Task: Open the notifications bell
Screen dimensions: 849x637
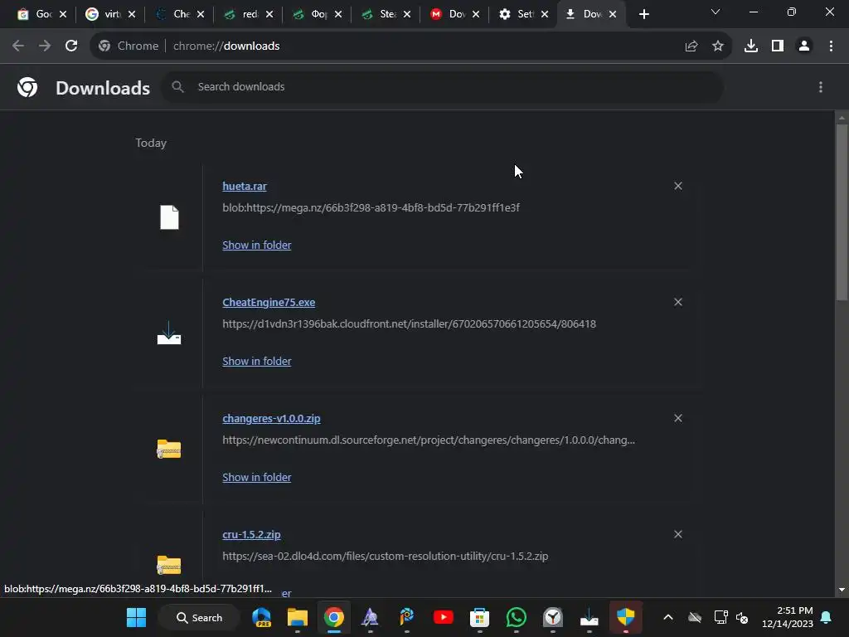Action: [827, 617]
